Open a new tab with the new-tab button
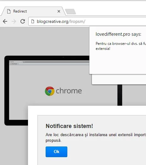 70,12
